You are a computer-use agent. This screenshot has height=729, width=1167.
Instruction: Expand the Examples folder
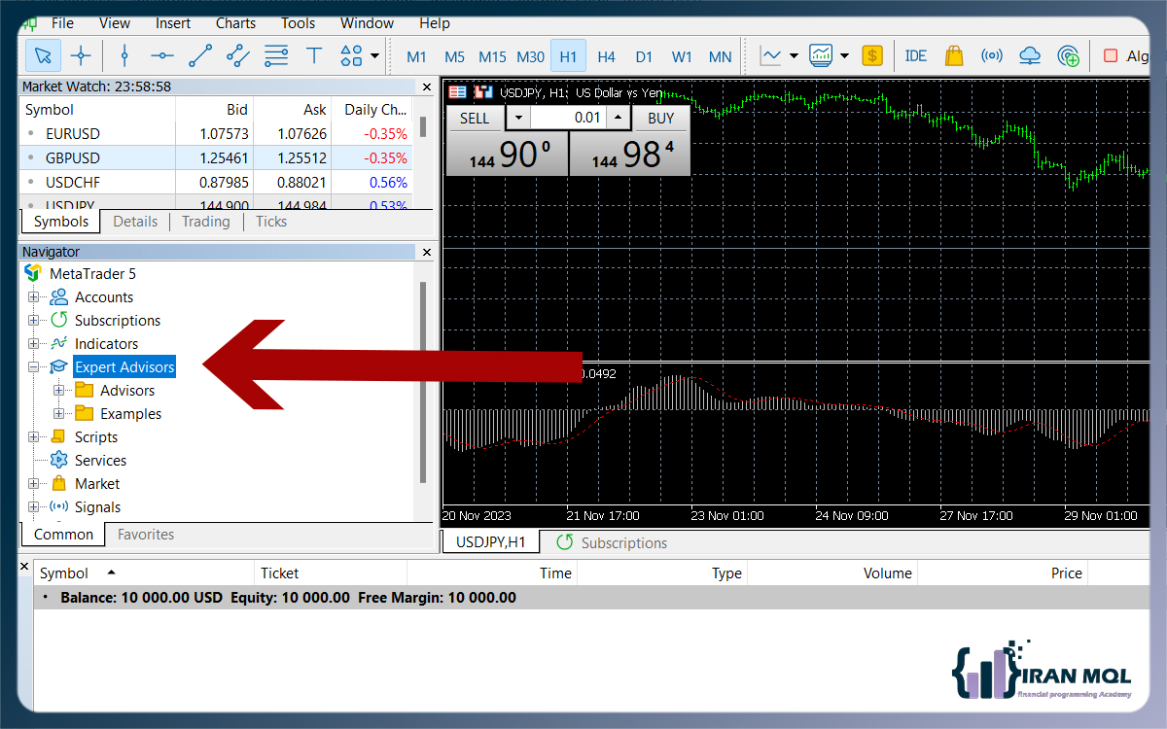58,414
